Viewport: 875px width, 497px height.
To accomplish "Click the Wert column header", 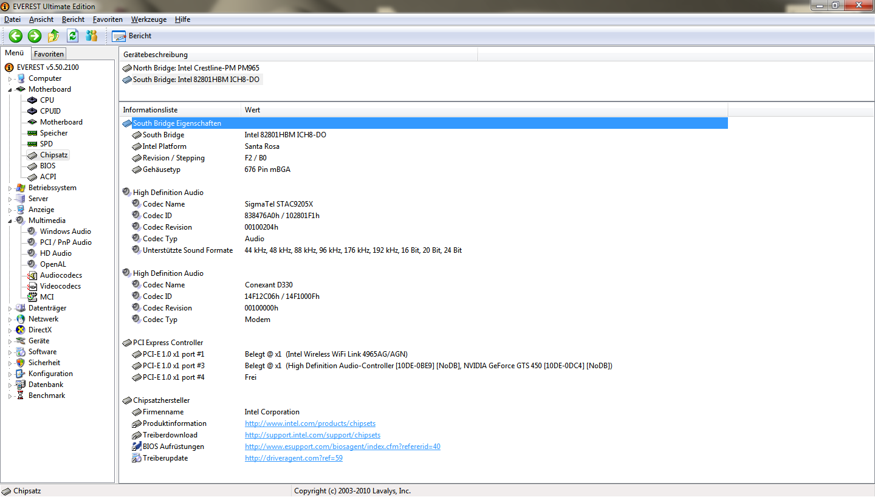I will coord(484,110).
